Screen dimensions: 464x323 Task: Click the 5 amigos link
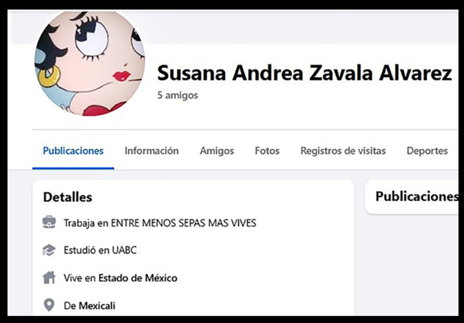pos(177,95)
